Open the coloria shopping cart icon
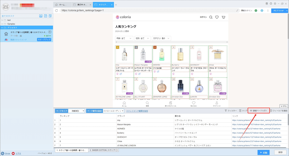This screenshot has height=156, width=289. coord(223,17)
